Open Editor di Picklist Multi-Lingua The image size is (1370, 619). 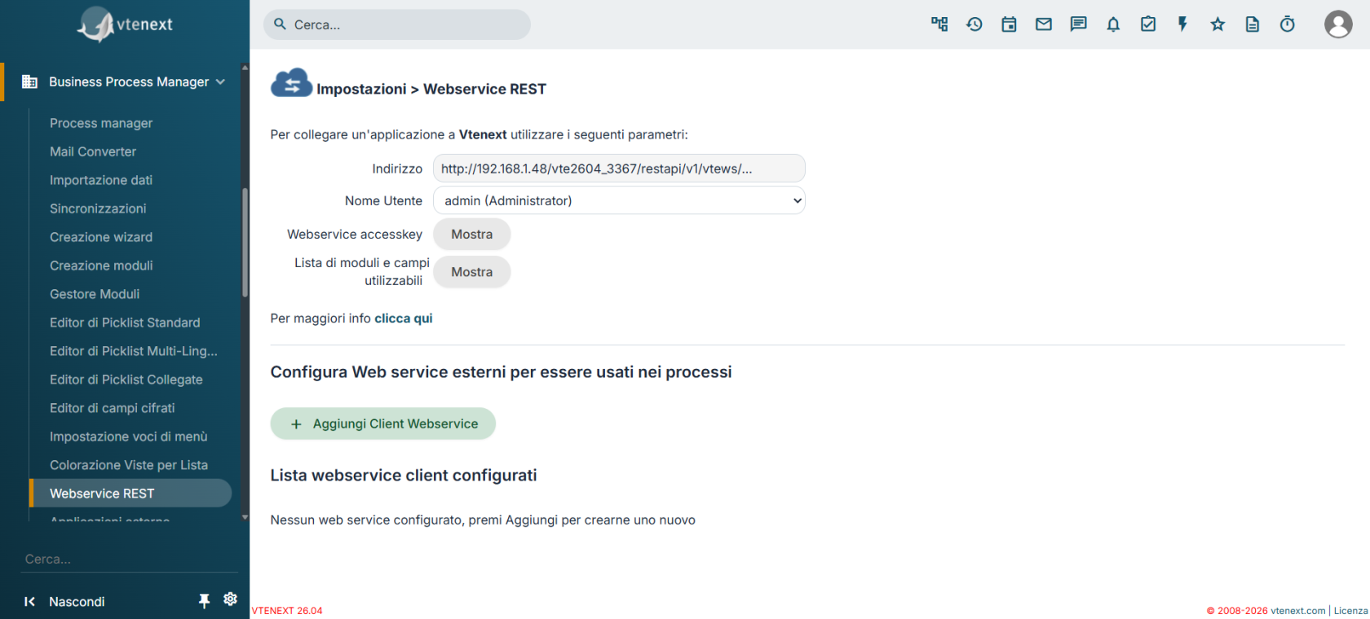coord(134,351)
